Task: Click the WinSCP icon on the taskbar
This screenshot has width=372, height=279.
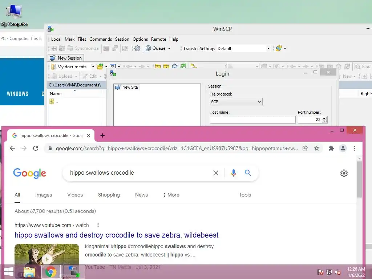Action: click(x=74, y=272)
